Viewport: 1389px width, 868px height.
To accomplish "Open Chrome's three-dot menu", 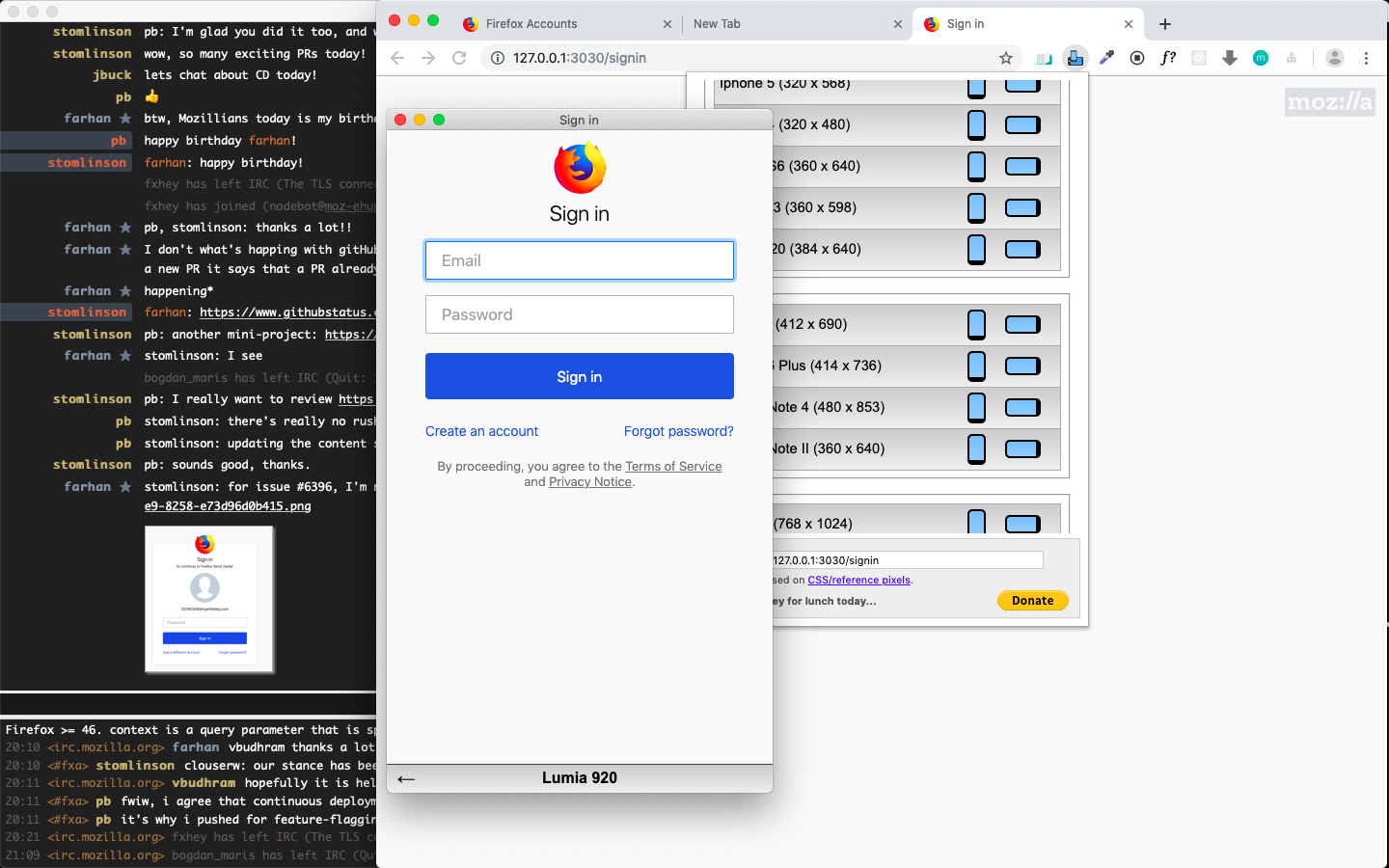I will tap(1366, 58).
